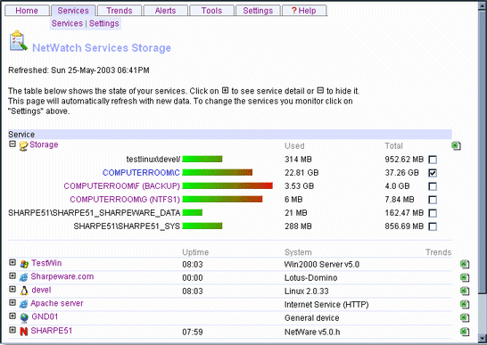Click the Linux penguin icon beside devel
The height and width of the screenshot is (345, 487).
[24, 291]
